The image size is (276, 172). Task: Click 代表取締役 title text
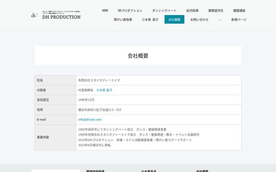coord(86,90)
